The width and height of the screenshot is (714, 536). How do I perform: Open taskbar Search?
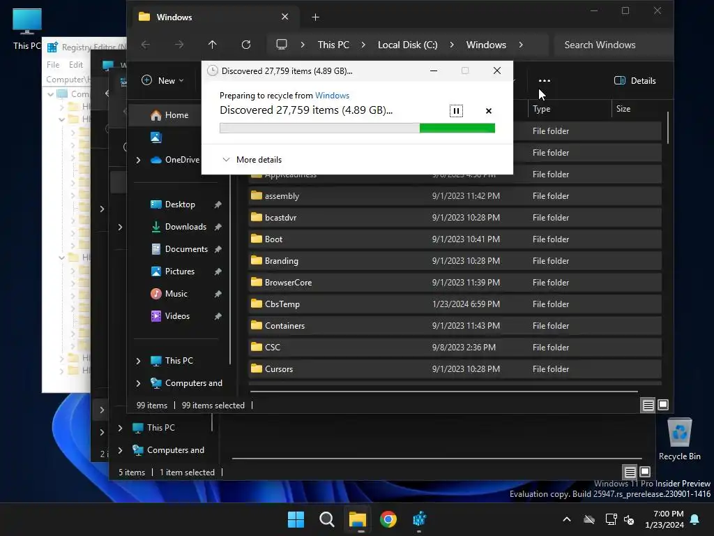[x=326, y=519]
